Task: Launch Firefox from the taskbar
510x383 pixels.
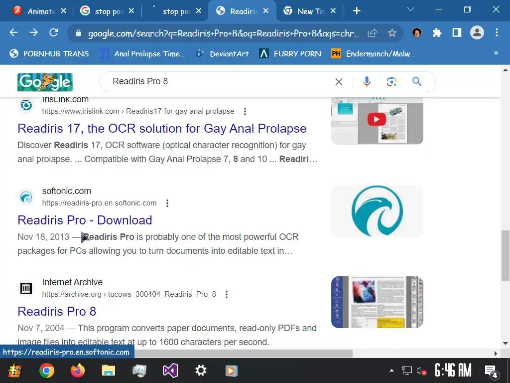Action: coord(77,371)
